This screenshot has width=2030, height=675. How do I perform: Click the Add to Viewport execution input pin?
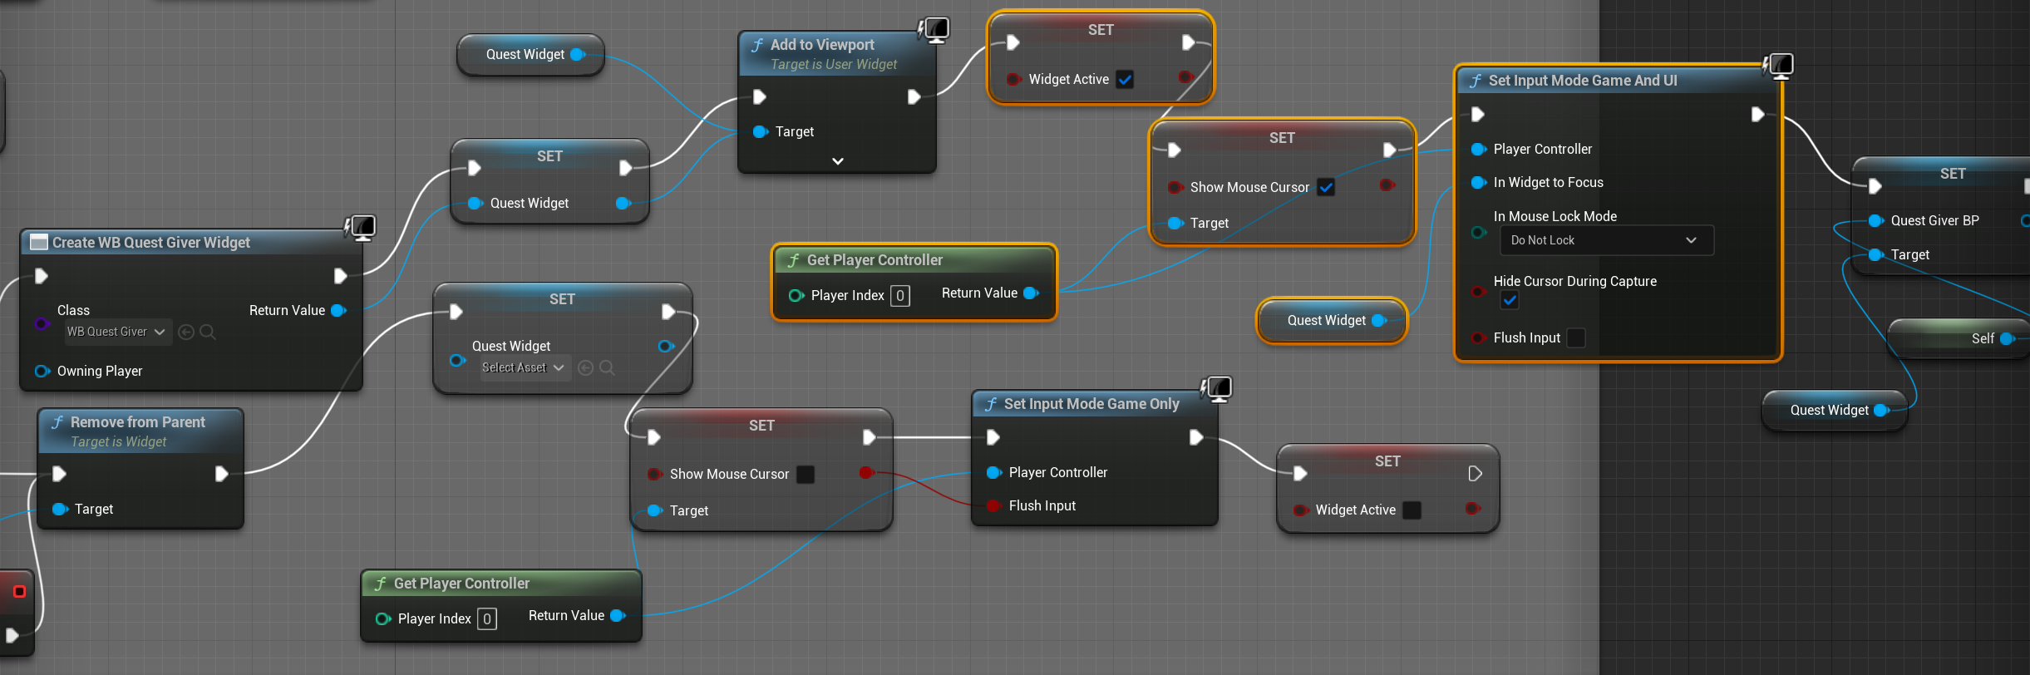pyautogui.click(x=759, y=97)
